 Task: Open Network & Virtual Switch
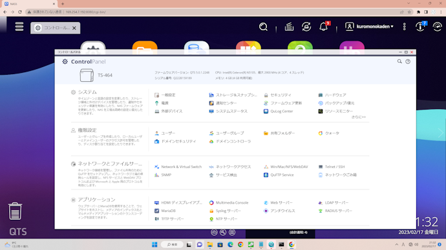tap(178, 167)
